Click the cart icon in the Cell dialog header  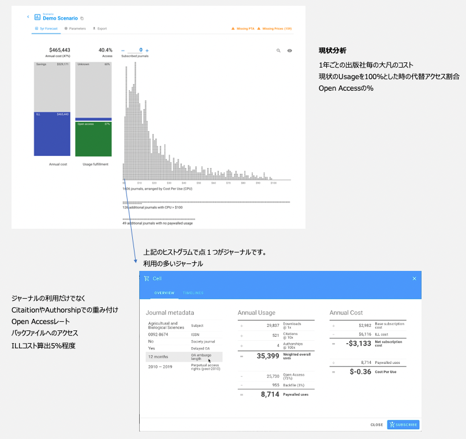(146, 278)
